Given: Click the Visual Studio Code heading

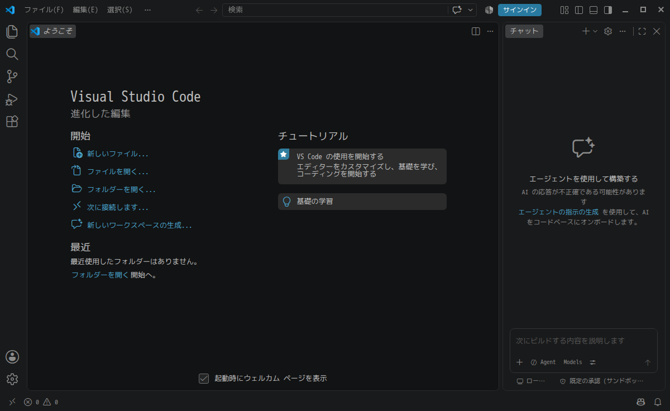Looking at the screenshot, I should [136, 97].
